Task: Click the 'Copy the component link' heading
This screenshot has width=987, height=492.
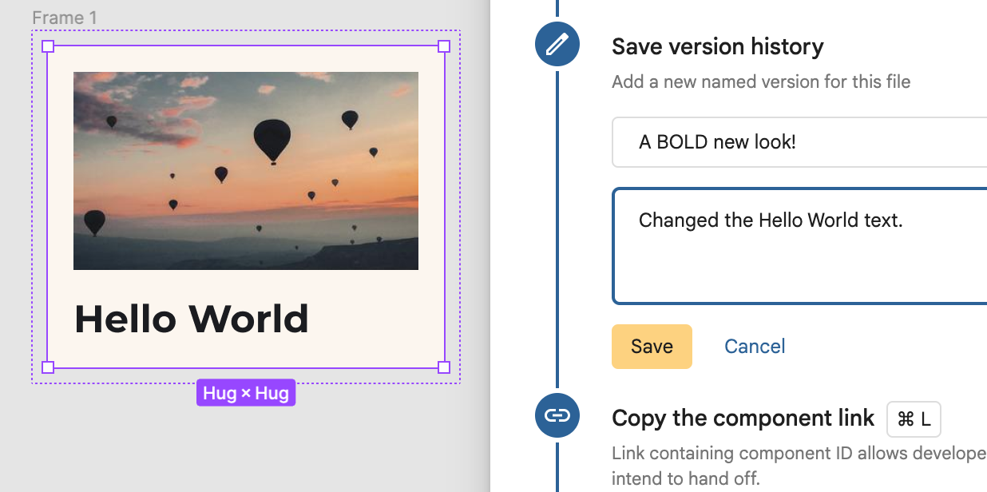Action: click(743, 419)
